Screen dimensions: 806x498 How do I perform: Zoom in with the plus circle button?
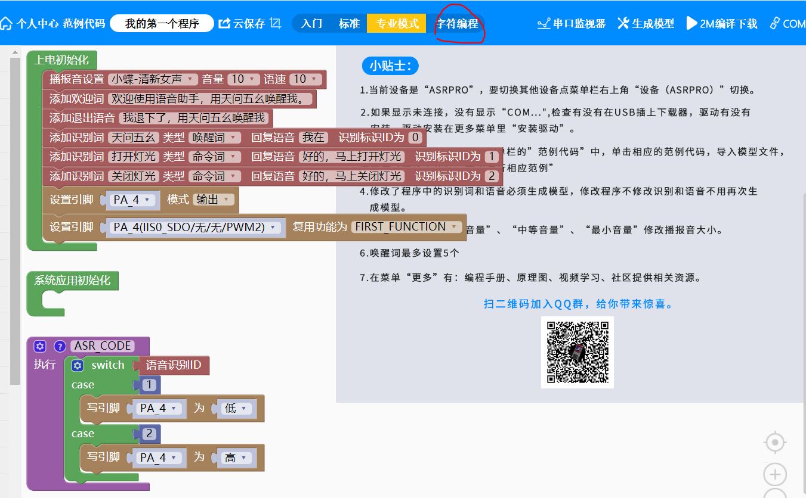pos(775,475)
